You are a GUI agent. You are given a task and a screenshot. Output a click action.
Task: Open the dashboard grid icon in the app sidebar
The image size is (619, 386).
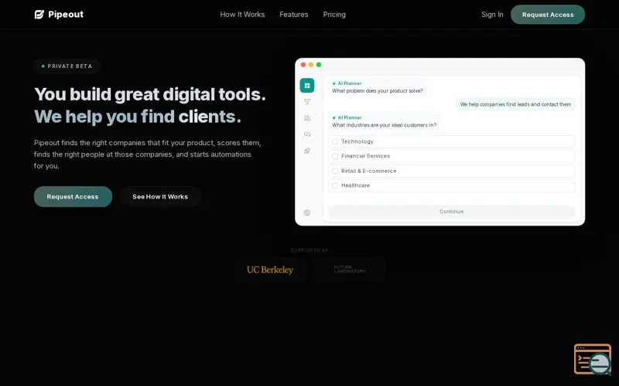point(307,86)
